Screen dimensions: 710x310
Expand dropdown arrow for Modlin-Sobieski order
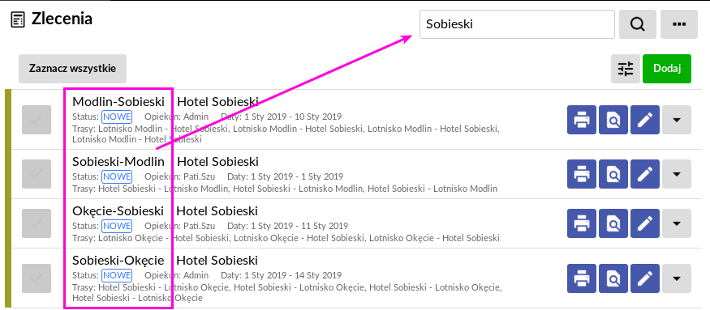point(677,120)
